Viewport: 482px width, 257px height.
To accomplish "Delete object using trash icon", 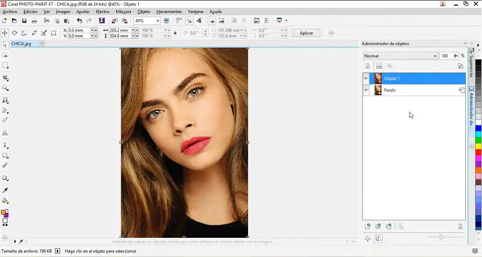I will (460, 227).
